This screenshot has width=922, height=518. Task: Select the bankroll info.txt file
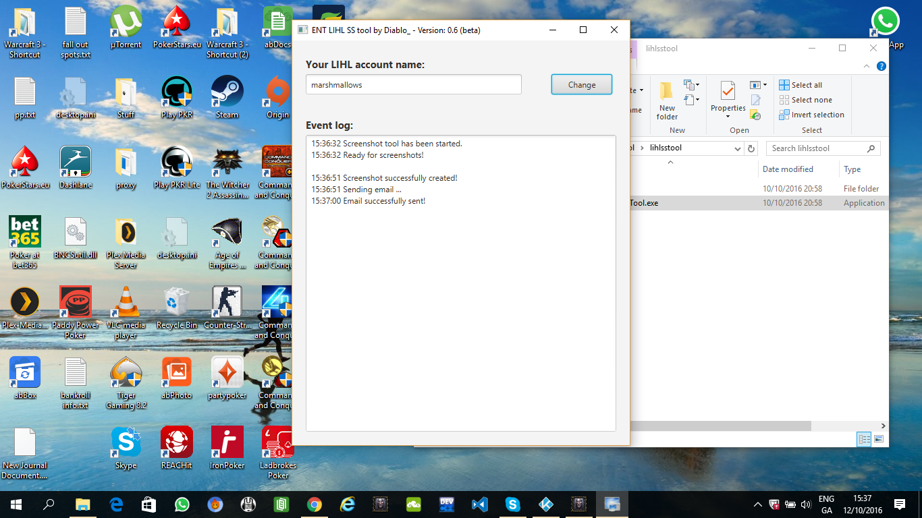[75, 382]
